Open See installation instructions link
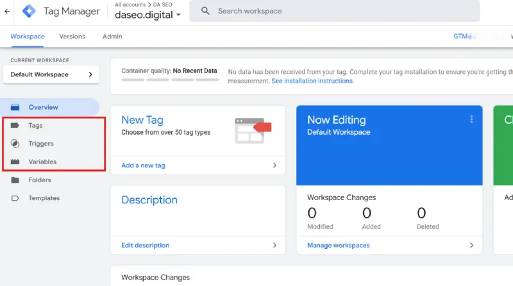Viewport: 513px width, 286px height. 312,81
